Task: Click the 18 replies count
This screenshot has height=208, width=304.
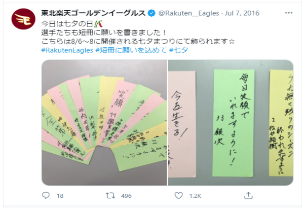Action: [x=60, y=196]
